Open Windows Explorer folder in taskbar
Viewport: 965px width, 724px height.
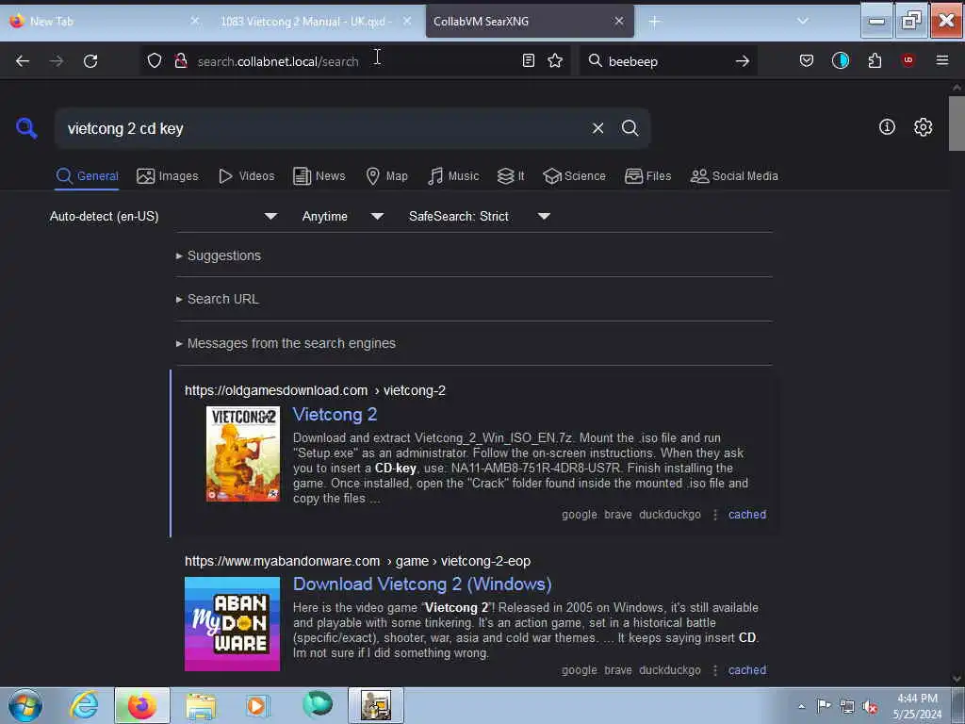coord(201,706)
